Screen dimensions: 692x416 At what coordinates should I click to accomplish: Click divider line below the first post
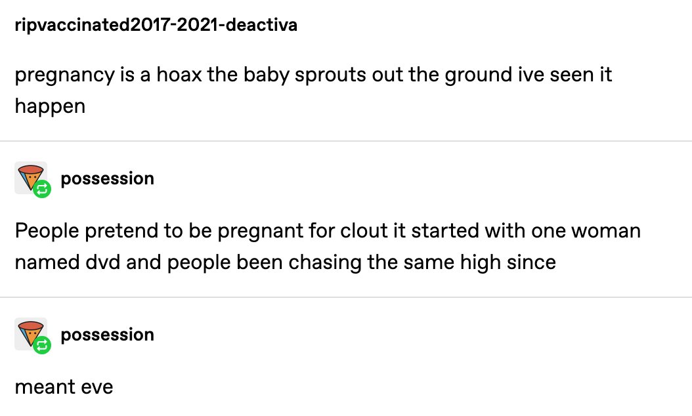(346, 141)
